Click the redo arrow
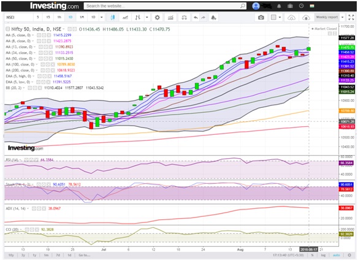The height and width of the screenshot is (261, 358). coord(203,17)
